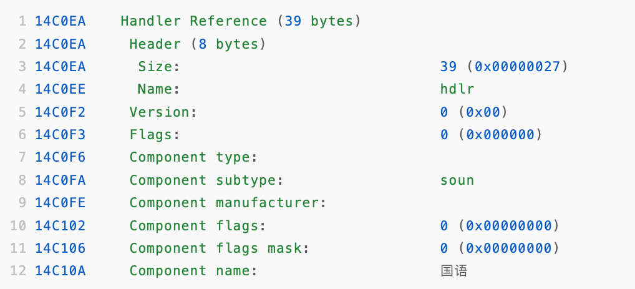Click the offset 14C0F2

point(61,112)
